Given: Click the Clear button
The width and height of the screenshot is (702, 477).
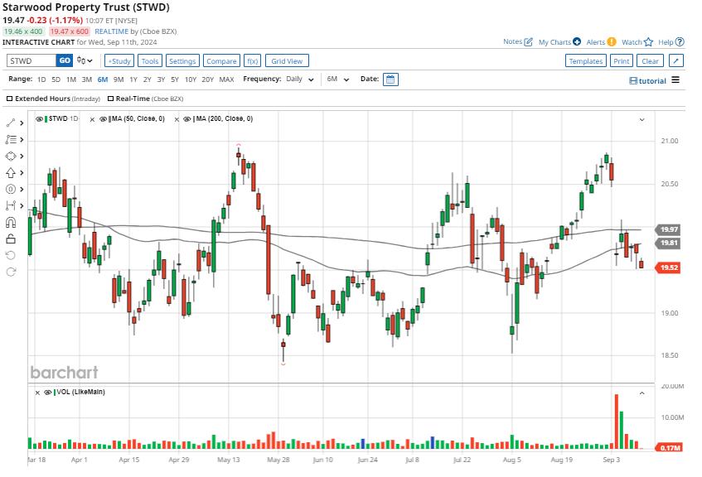Looking at the screenshot, I should coord(650,60).
